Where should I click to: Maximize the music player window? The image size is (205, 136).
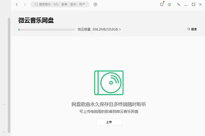(194, 5)
